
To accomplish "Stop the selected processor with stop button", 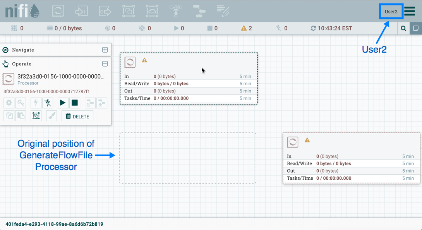I will click(x=75, y=103).
